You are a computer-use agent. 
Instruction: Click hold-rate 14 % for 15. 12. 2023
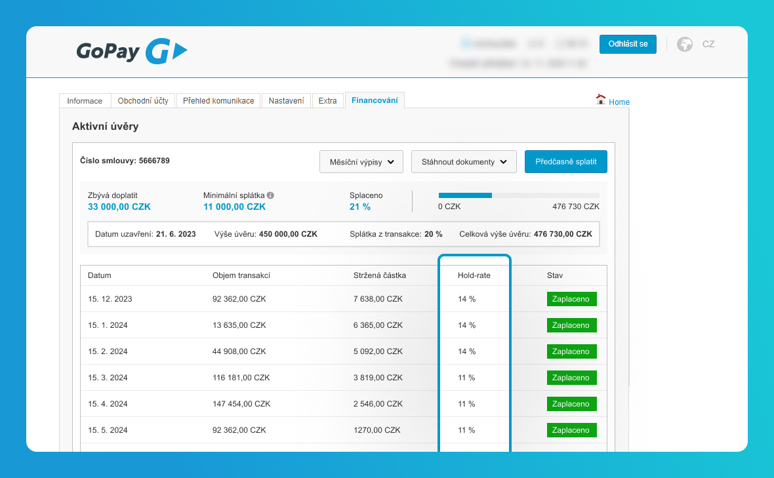tap(467, 299)
